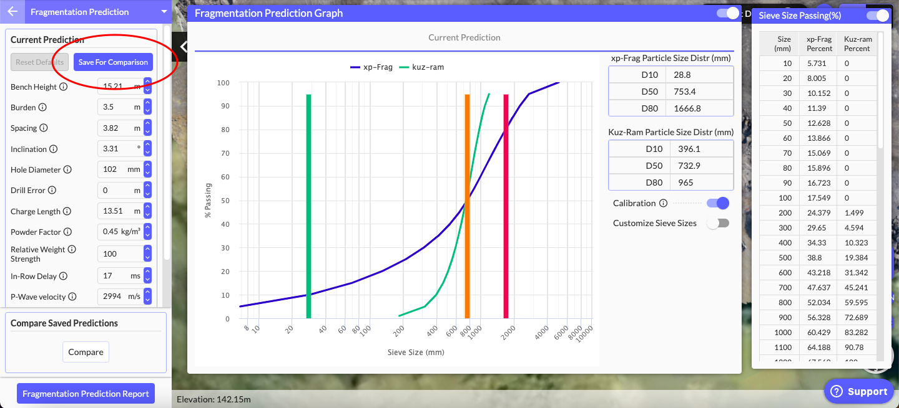Image resolution: width=899 pixels, height=408 pixels.
Task: Click the Bench Height stepper arrows
Action: pyautogui.click(x=147, y=86)
